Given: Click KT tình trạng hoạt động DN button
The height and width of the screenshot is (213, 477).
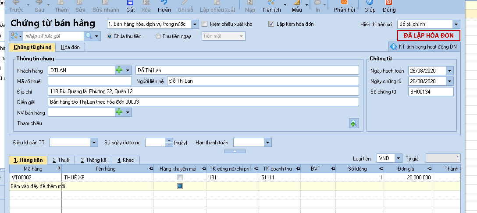Looking at the screenshot, I should coord(424,46).
